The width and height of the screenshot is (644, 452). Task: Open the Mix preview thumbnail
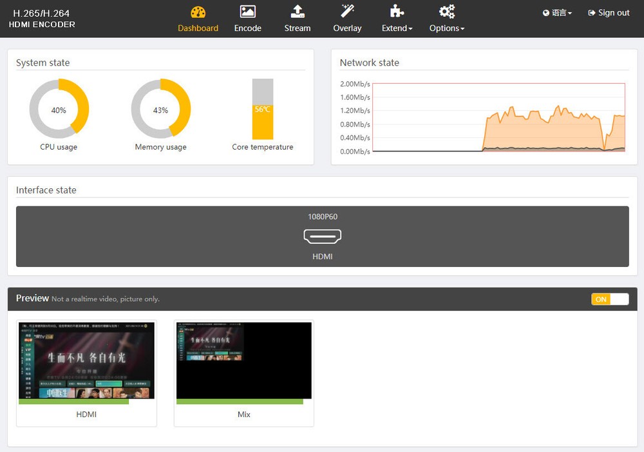[x=244, y=363]
